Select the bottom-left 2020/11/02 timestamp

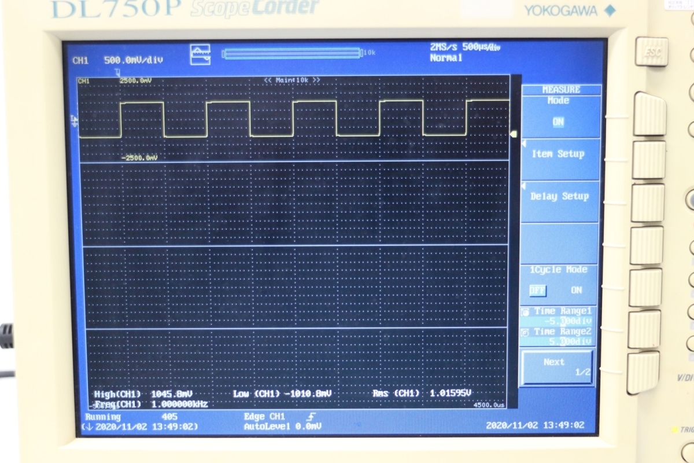tap(139, 427)
